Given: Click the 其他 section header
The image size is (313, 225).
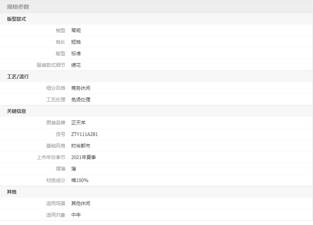Looking at the screenshot, I should tap(12, 192).
